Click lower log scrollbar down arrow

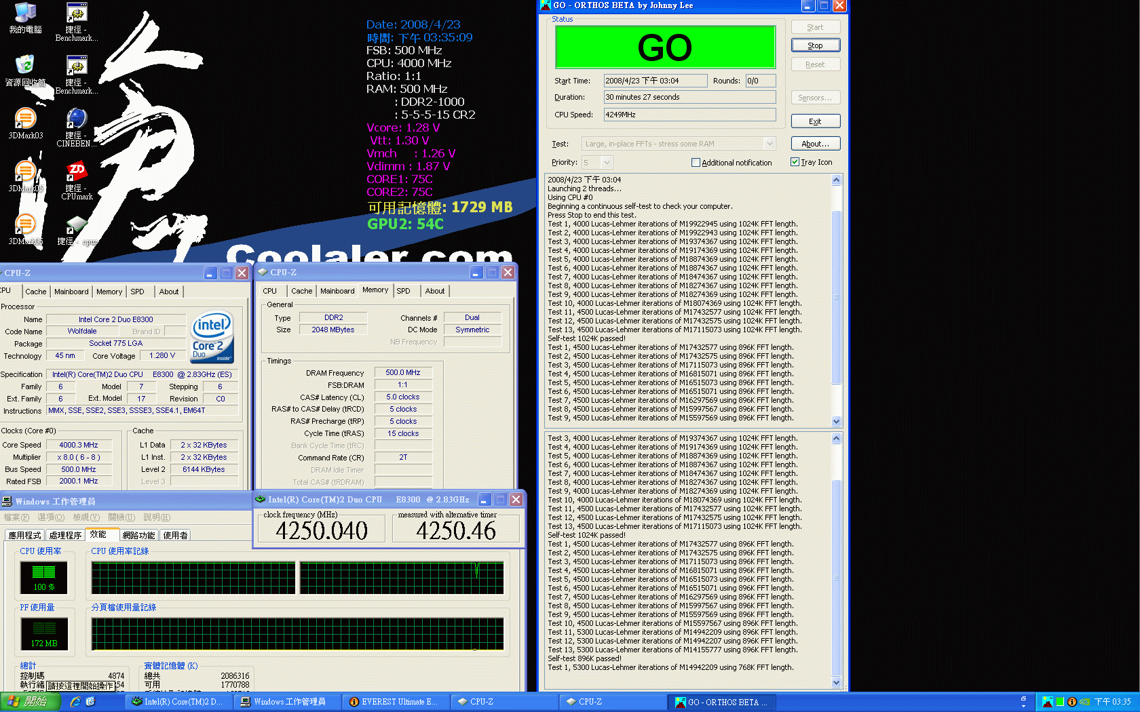point(836,683)
